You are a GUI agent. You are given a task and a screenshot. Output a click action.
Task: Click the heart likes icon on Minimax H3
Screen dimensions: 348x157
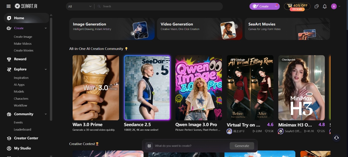click(x=318, y=131)
